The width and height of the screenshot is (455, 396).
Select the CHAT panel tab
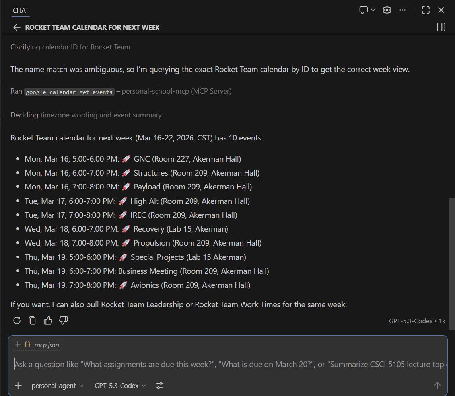pos(21,11)
